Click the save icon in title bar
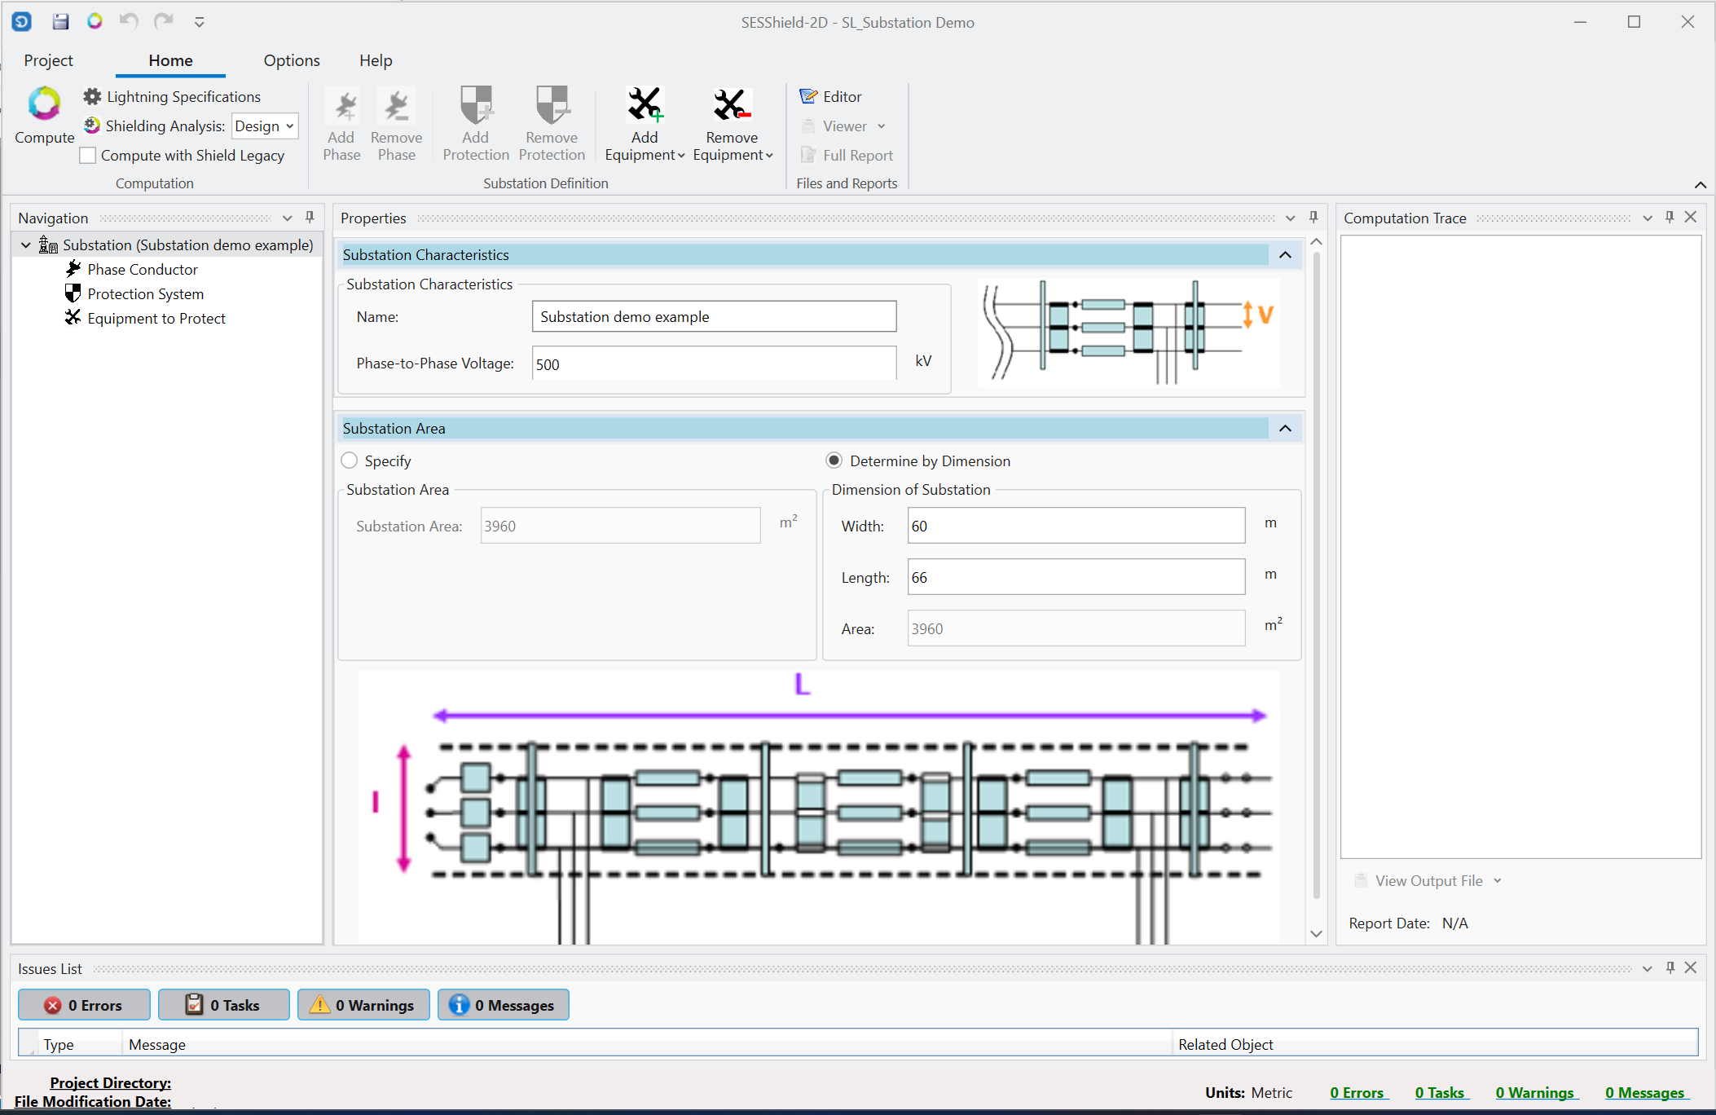 pyautogui.click(x=60, y=22)
